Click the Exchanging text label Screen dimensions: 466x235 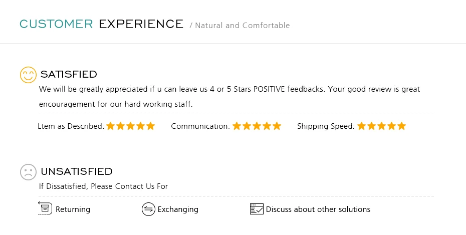(178, 209)
